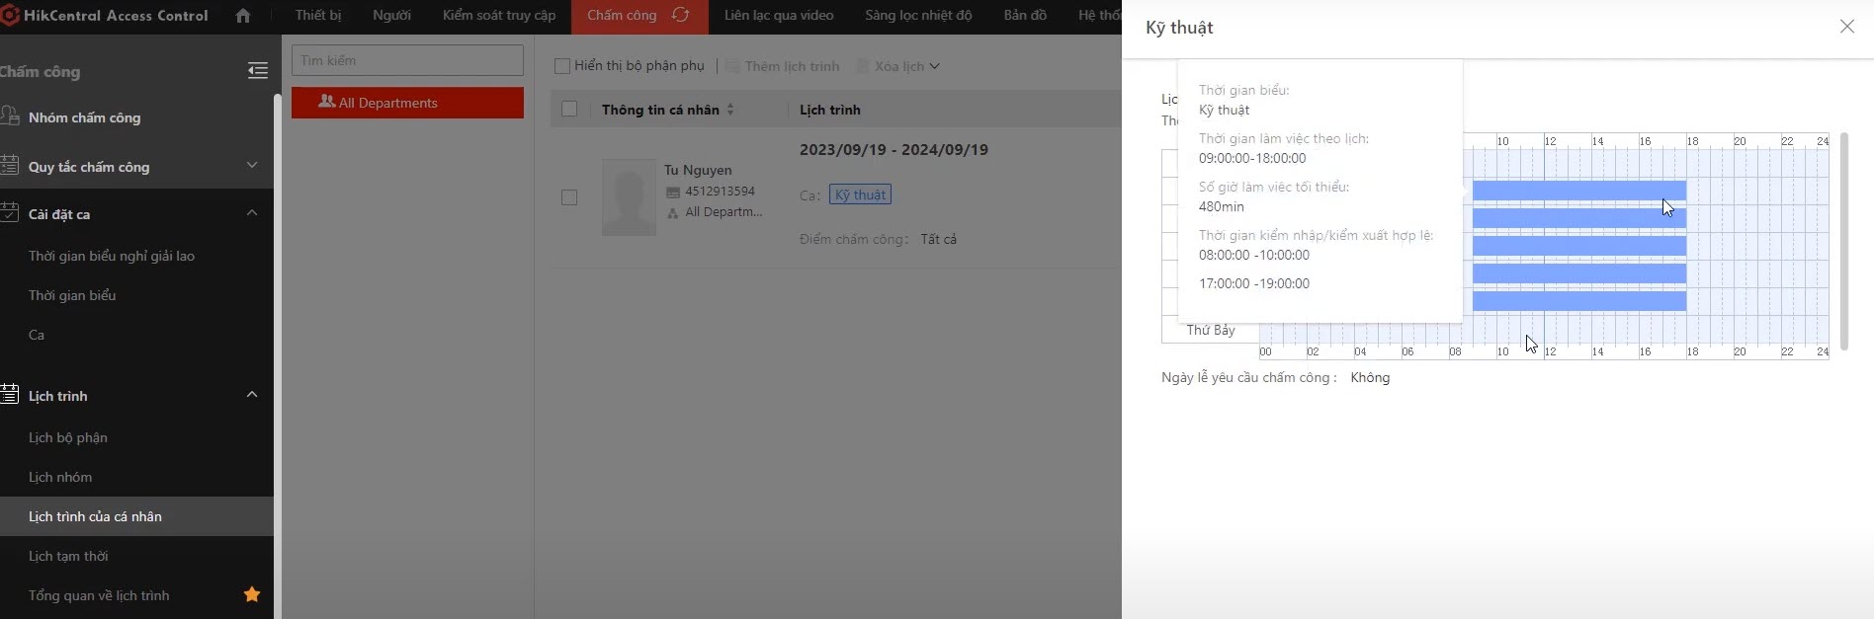Image resolution: width=1874 pixels, height=619 pixels.
Task: Click the orange star next to Tổng quan về lịch trình
Action: click(252, 594)
